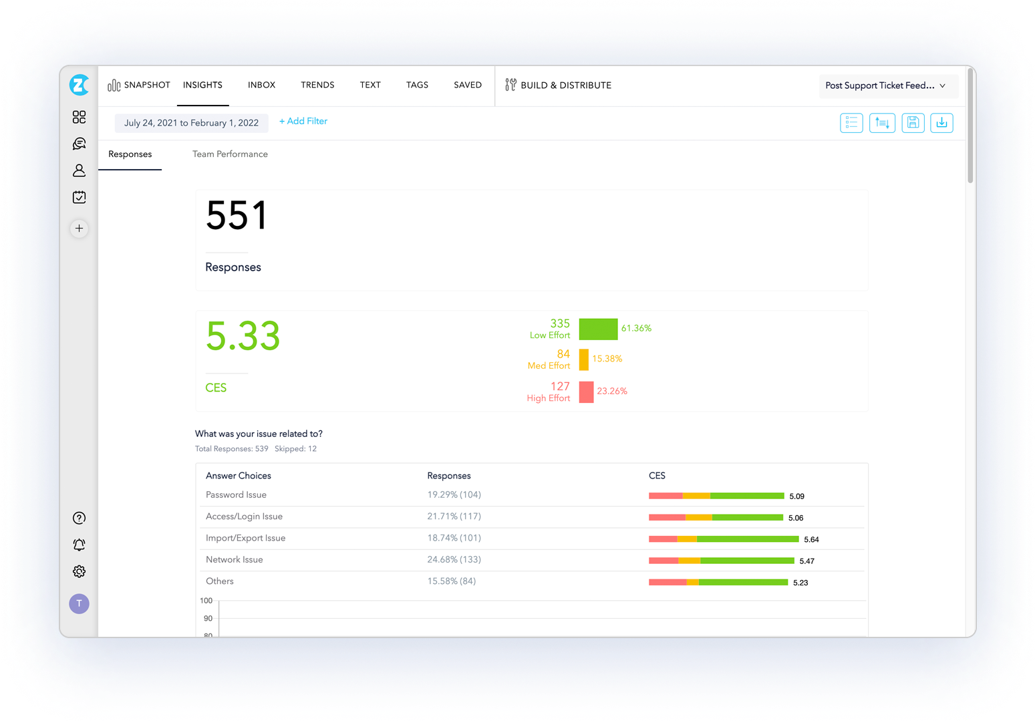1035x721 pixels.
Task: Open the SNAPSHOT tab
Action: pos(139,85)
